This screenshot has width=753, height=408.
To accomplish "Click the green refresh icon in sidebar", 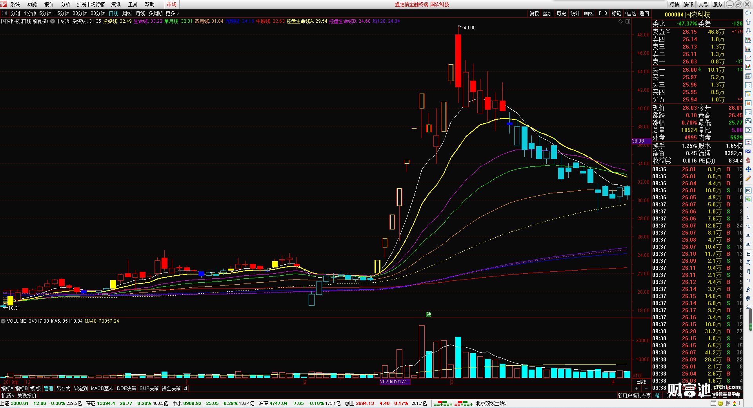I will click(748, 199).
